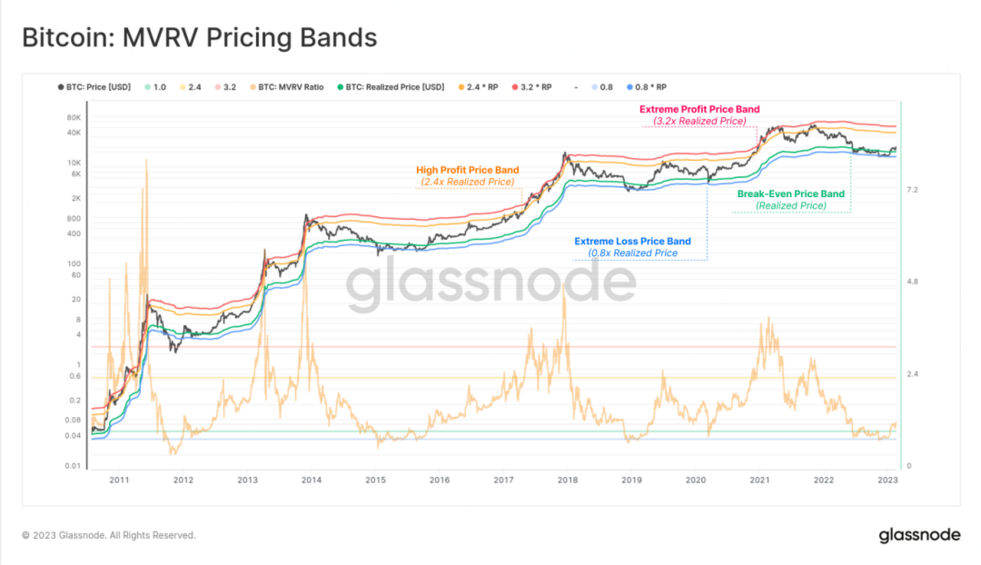Click the 2.4 legend color dot

pyautogui.click(x=183, y=87)
